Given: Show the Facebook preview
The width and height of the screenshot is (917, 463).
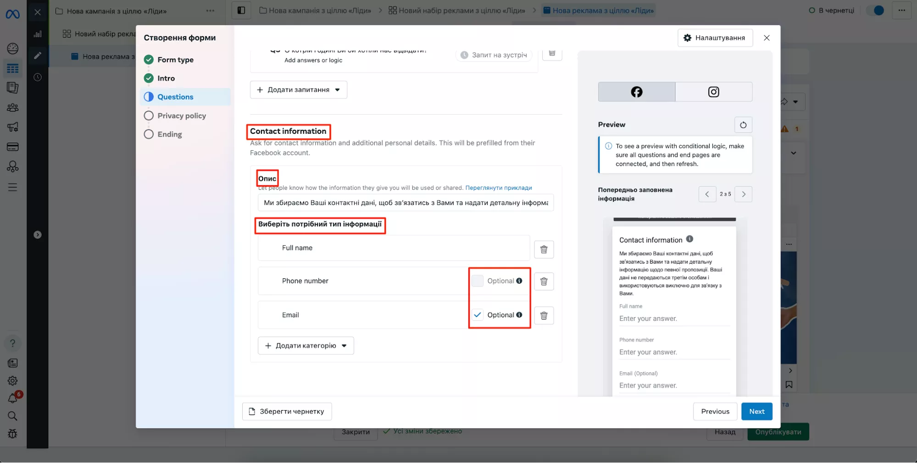Looking at the screenshot, I should (636, 92).
